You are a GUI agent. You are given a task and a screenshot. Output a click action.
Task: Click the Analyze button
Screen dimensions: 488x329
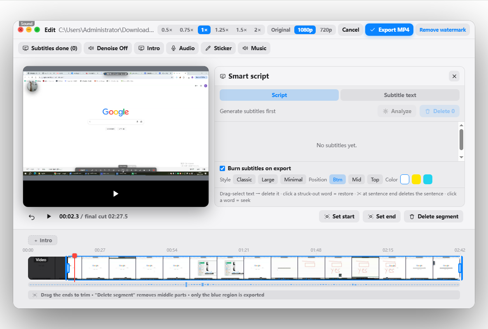point(397,111)
